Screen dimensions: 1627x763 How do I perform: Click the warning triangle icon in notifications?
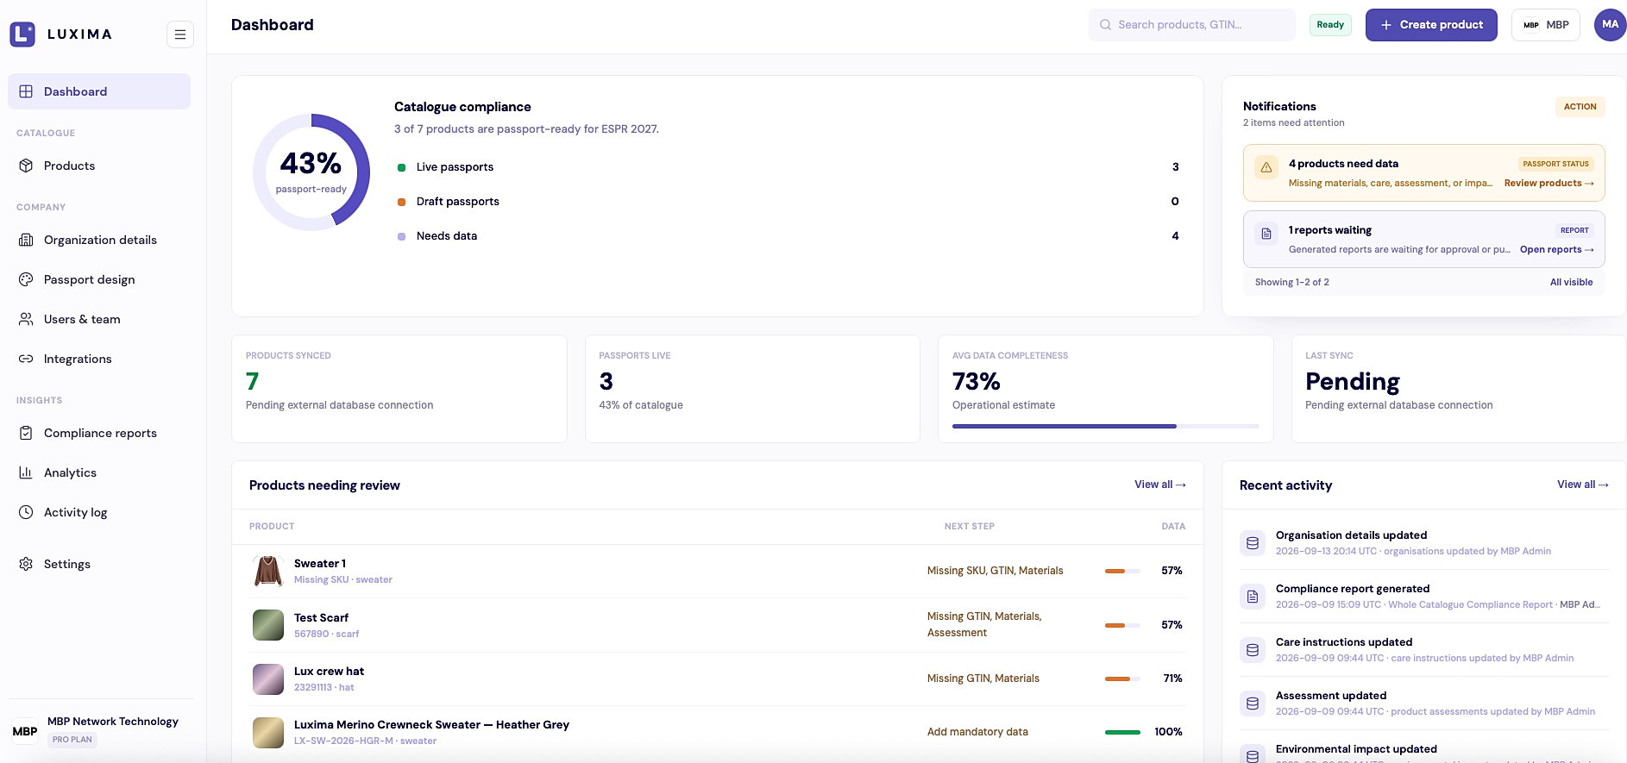1266,167
